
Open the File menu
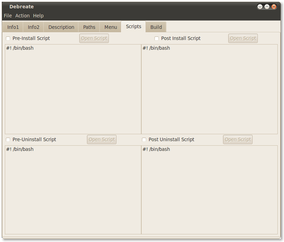pyautogui.click(x=8, y=16)
